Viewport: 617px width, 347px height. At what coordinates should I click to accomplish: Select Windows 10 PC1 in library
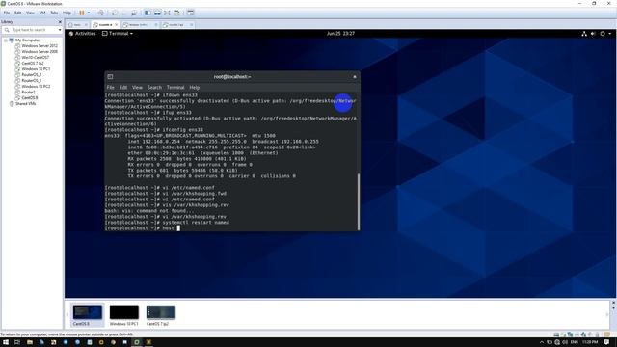[36, 68]
